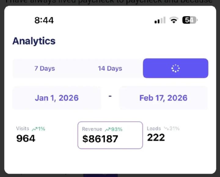Click the 964 visits count
The width and height of the screenshot is (220, 177).
(26, 138)
